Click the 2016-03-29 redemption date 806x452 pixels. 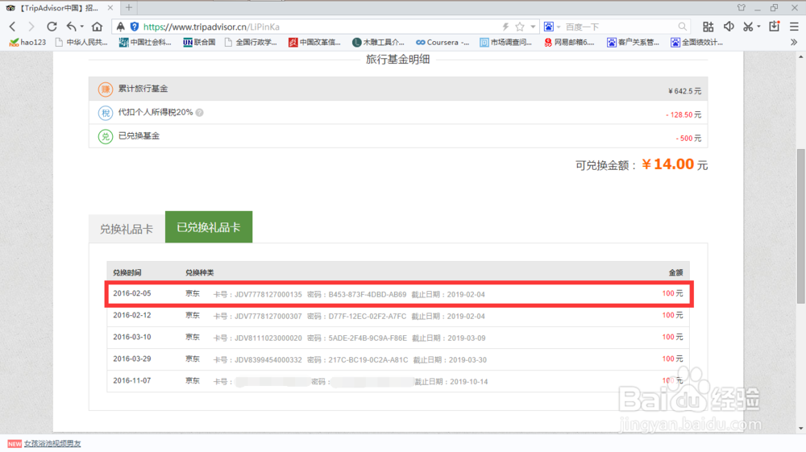(x=132, y=359)
